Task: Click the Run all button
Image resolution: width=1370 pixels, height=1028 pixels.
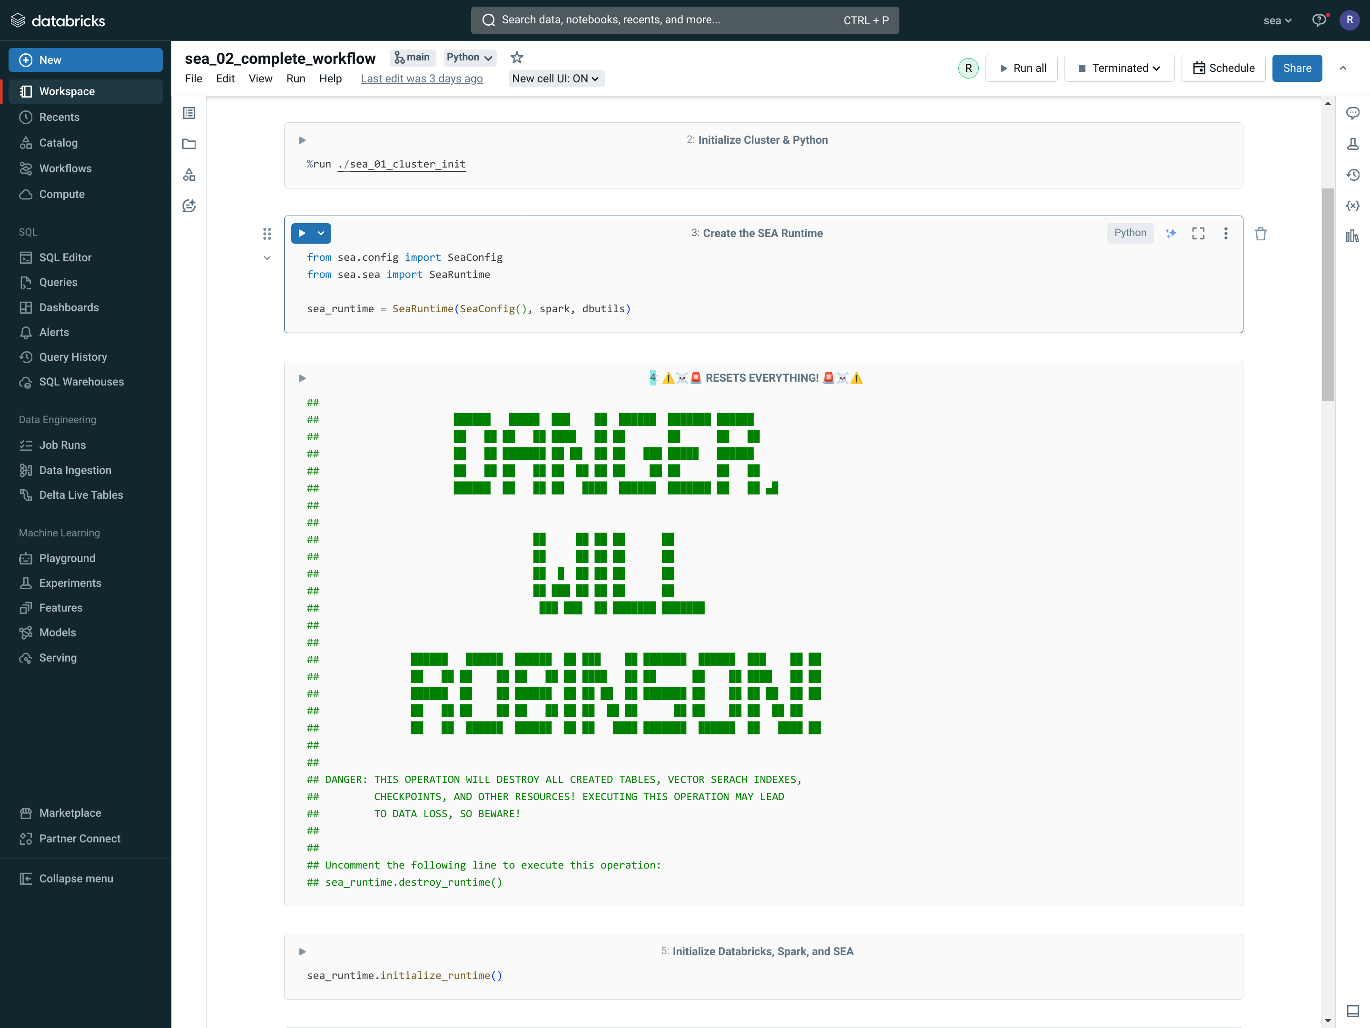Action: click(x=1021, y=68)
